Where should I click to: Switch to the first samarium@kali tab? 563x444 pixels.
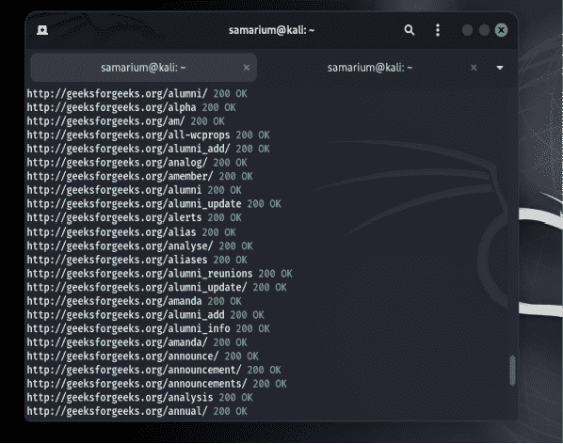pyautogui.click(x=144, y=68)
